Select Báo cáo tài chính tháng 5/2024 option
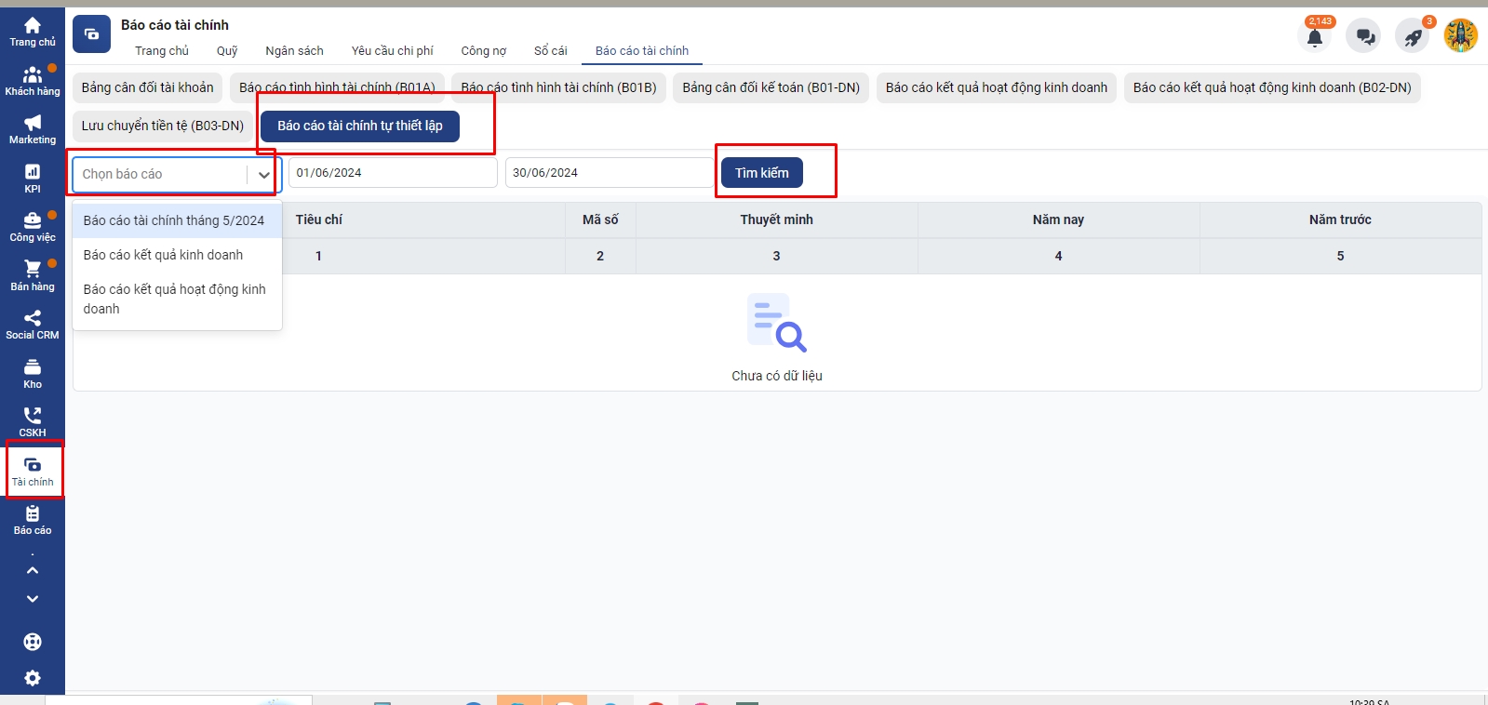The image size is (1488, 705). [174, 220]
